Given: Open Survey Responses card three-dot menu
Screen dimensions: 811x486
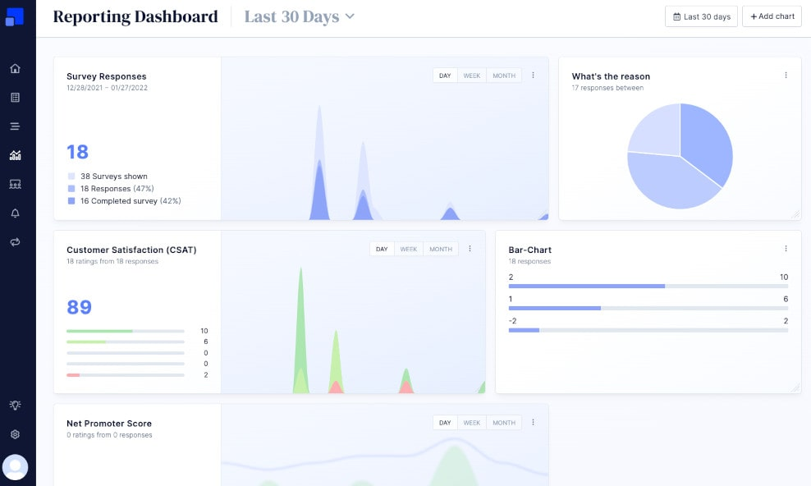Looking at the screenshot, I should tap(533, 76).
